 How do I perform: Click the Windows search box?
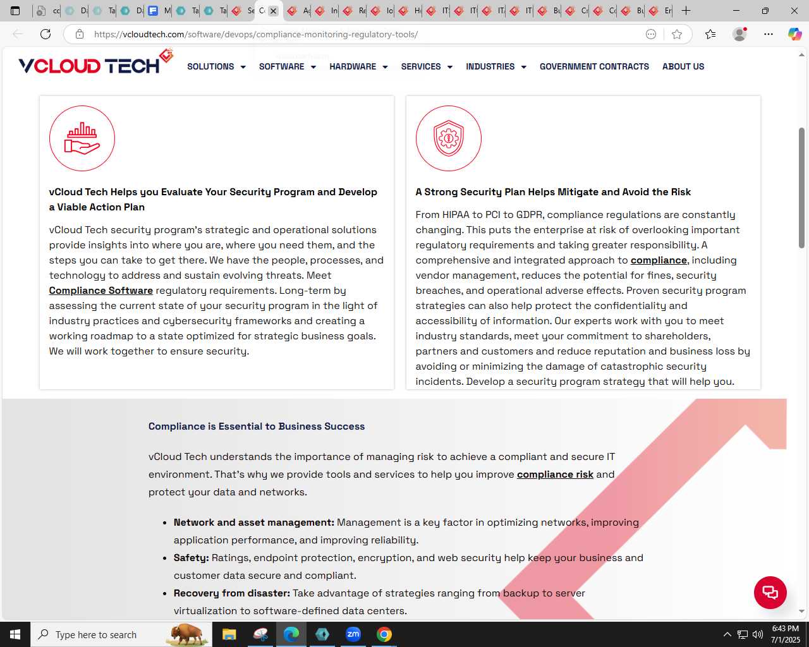click(120, 634)
